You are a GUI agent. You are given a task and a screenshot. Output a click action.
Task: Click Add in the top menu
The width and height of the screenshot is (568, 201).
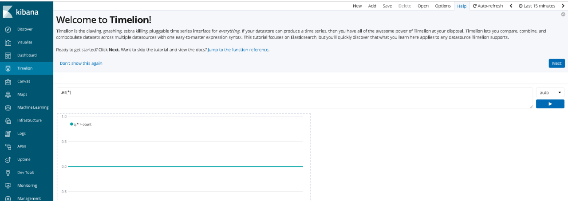click(372, 6)
